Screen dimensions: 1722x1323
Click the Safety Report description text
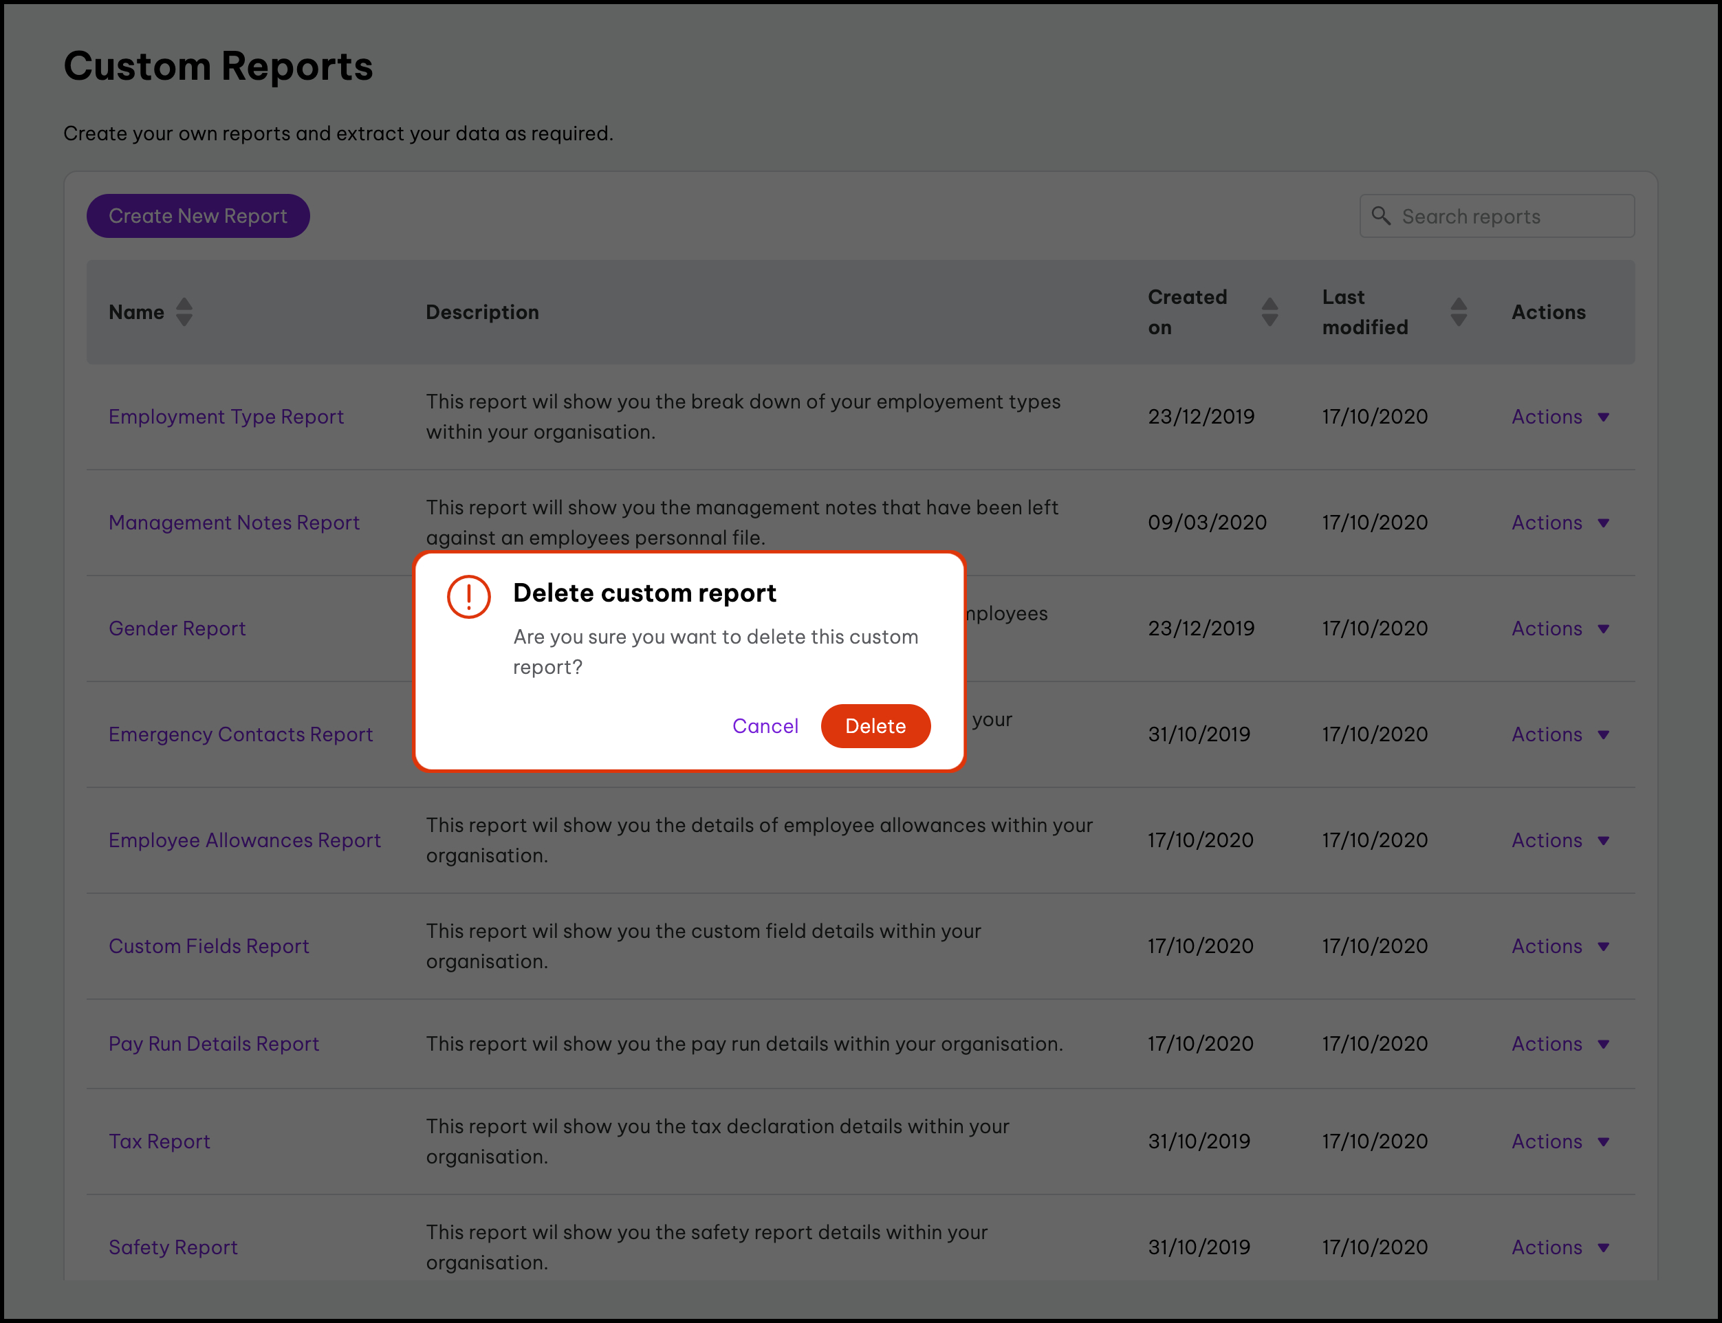pos(707,1247)
